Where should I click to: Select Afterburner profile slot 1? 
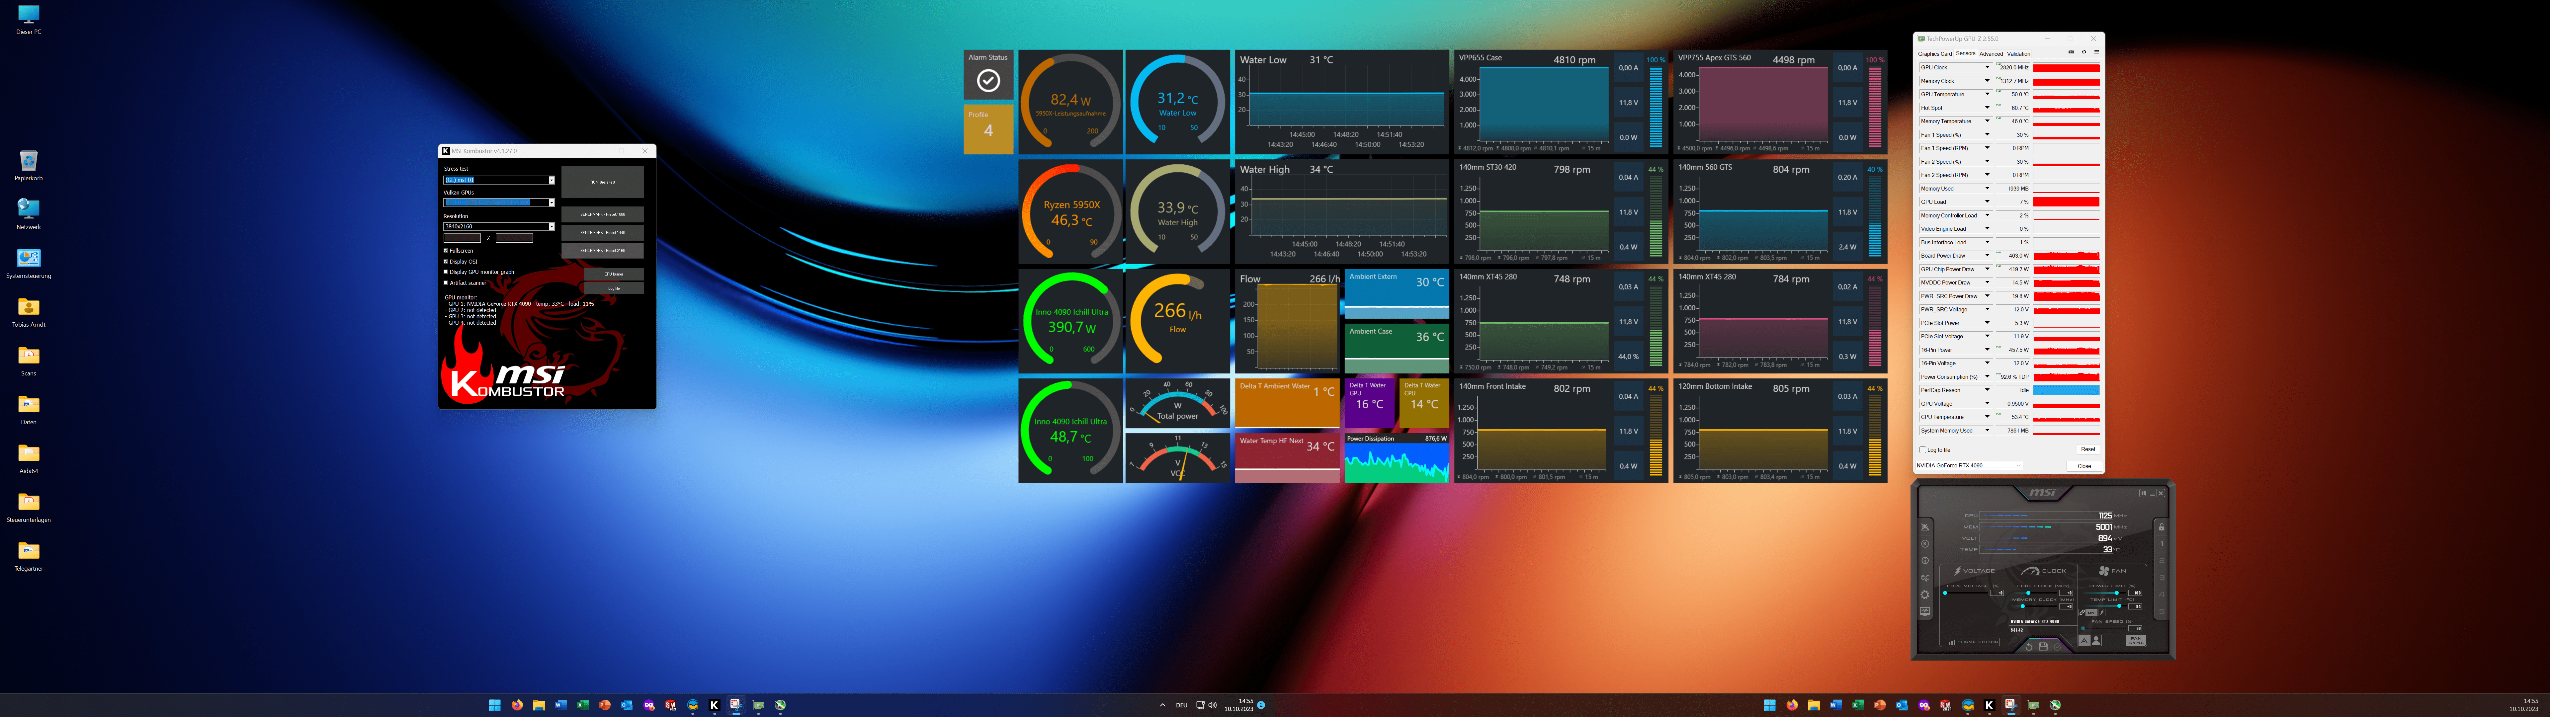pyautogui.click(x=2162, y=544)
